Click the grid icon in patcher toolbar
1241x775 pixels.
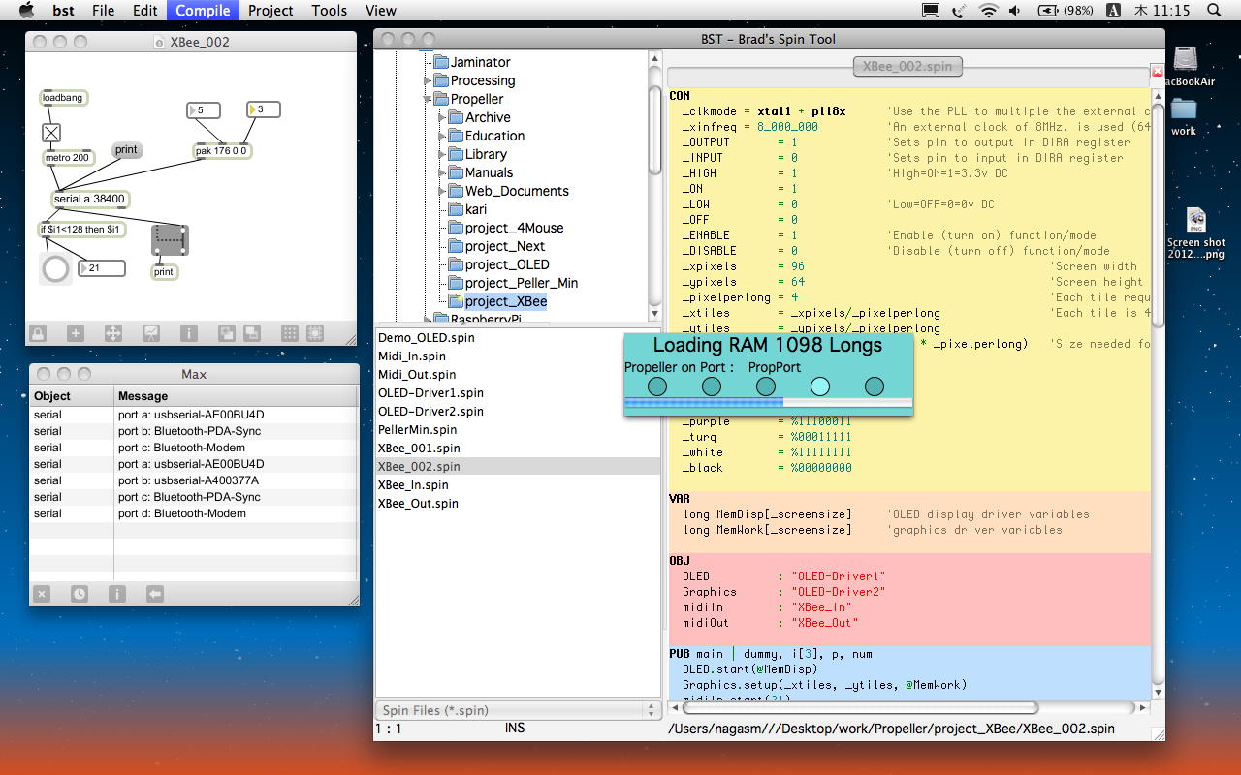click(x=289, y=333)
